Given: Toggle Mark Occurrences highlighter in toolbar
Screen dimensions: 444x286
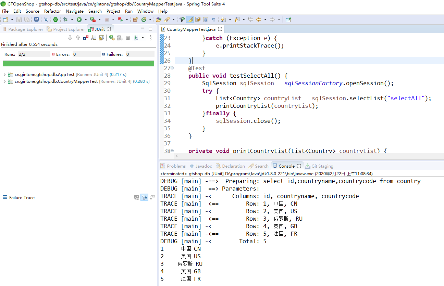Looking at the screenshot, I should pyautogui.click(x=190, y=20).
